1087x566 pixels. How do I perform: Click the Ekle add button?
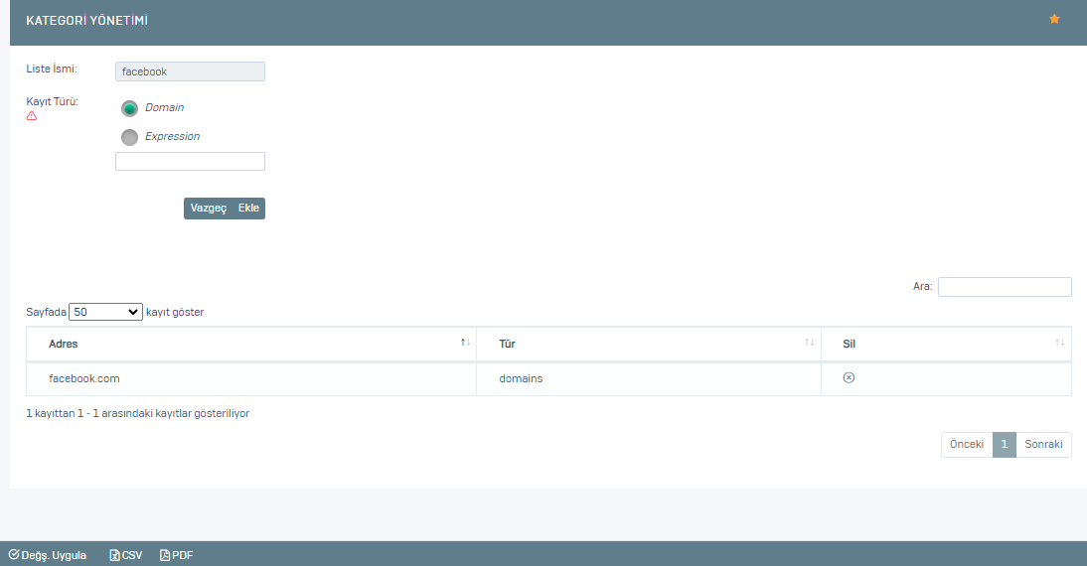click(x=248, y=208)
